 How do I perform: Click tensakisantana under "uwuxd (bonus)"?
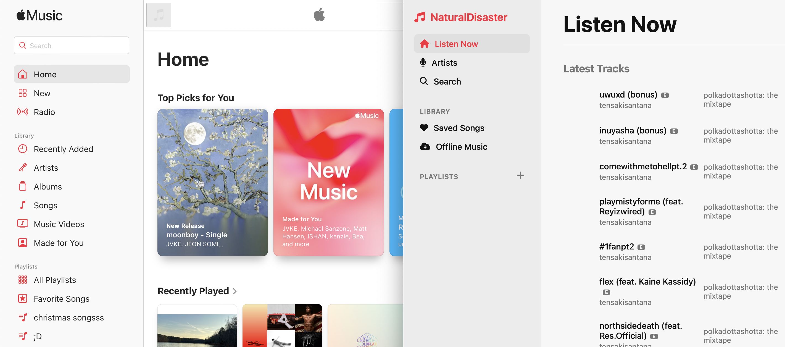tap(625, 106)
